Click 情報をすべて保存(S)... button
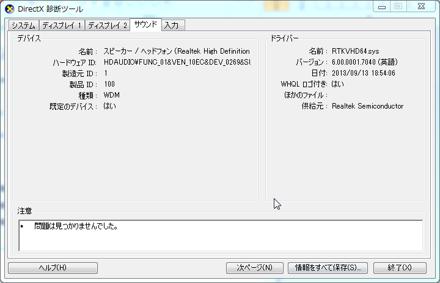This screenshot has height=283, width=440. click(328, 268)
